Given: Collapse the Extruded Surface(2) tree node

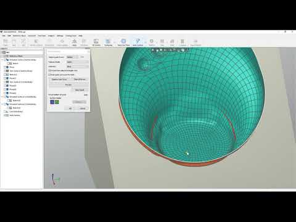Looking at the screenshot, I should click(x=2, y=104).
